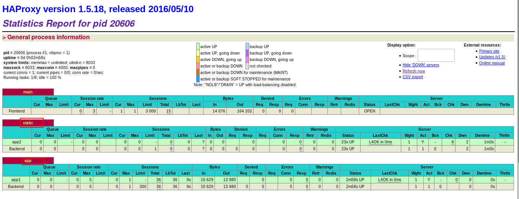This screenshot has height=199, width=519.
Task: Click 'maxsock = 8033' process info line
Action: tap(49, 67)
